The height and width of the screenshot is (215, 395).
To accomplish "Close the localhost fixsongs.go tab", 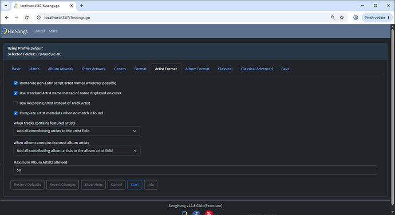I will 72,6.
